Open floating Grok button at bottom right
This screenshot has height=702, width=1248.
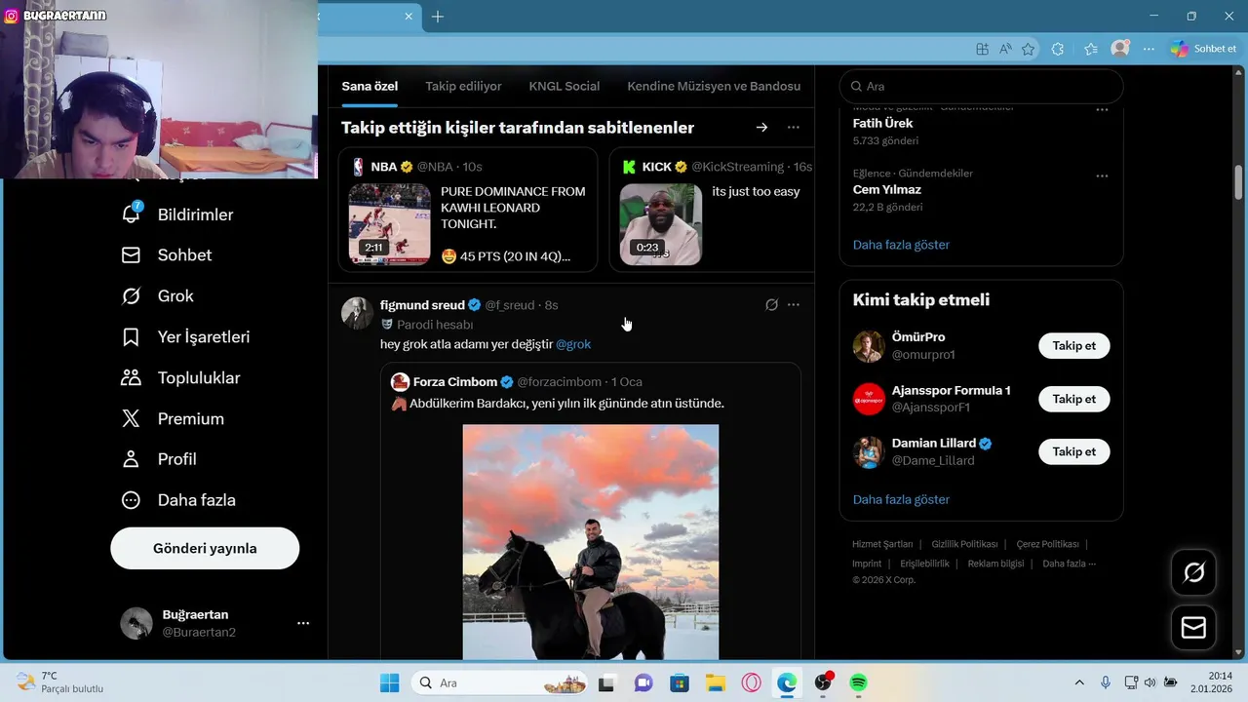coord(1193,572)
